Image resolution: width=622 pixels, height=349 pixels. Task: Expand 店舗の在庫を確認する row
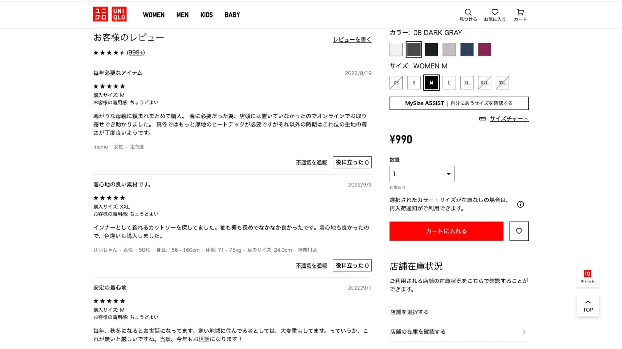tap(459, 332)
